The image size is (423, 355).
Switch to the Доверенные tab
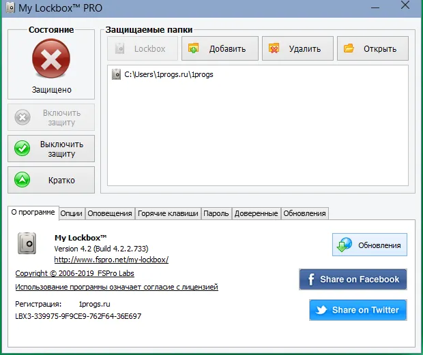click(x=256, y=213)
